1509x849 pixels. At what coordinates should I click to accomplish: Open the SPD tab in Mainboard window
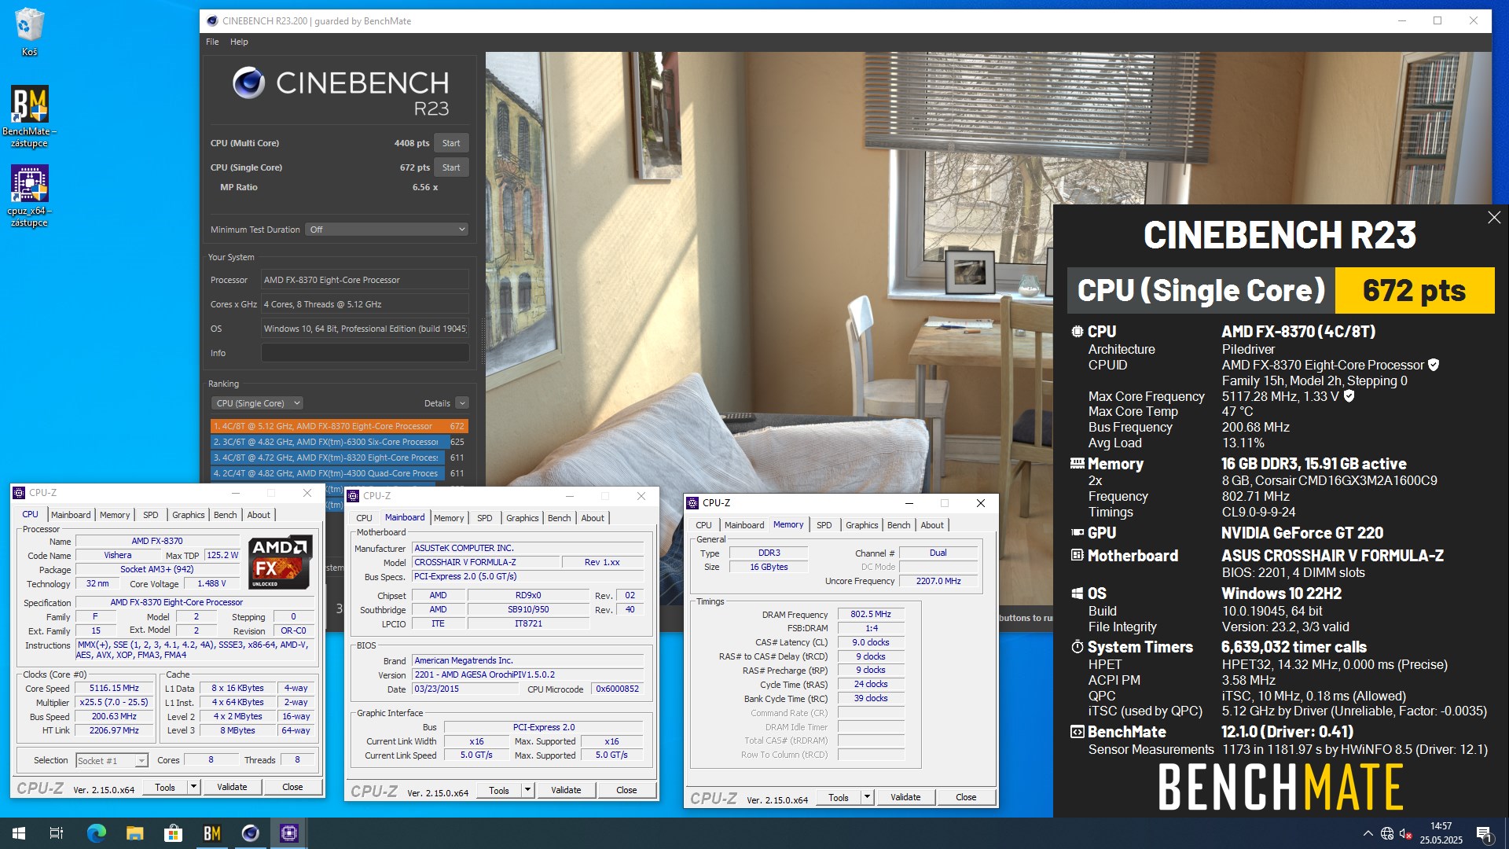(485, 518)
